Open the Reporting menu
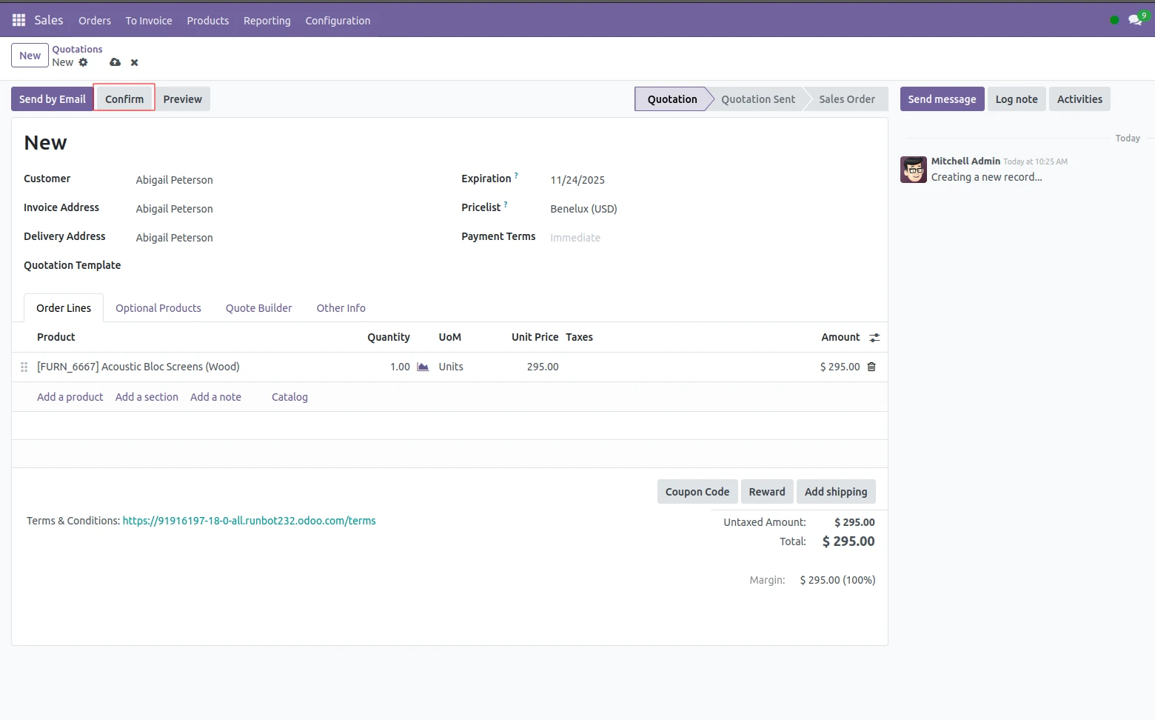The width and height of the screenshot is (1155, 720). [x=267, y=21]
